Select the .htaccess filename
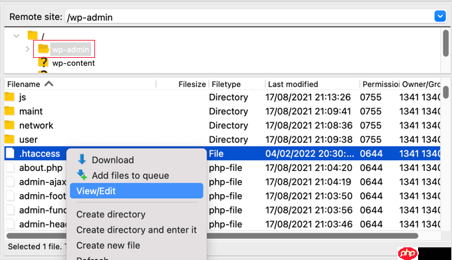The height and width of the screenshot is (260, 452). coord(39,154)
